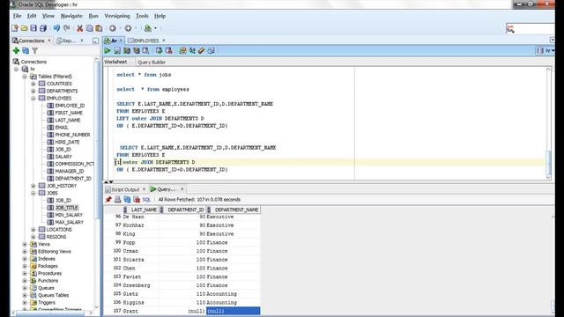564x317 pixels.
Task: Switch to the Script Output tab
Action: pos(125,189)
